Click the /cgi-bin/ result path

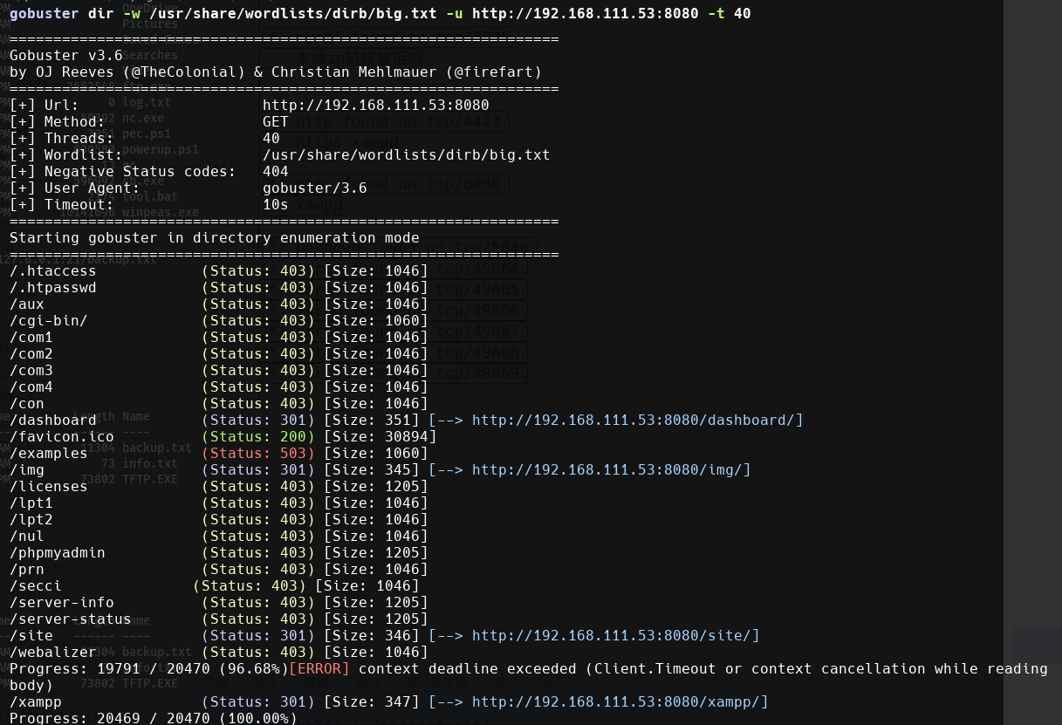point(49,321)
